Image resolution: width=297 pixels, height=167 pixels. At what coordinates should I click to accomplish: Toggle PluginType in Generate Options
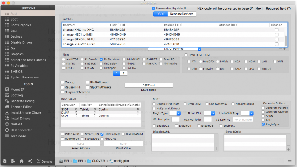(263, 124)
